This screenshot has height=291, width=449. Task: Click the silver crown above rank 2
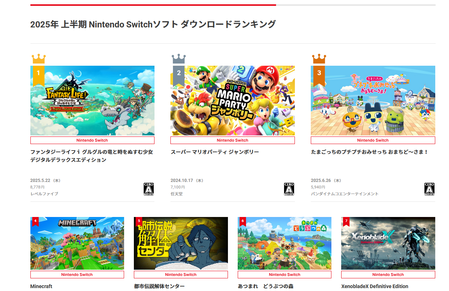179,59
